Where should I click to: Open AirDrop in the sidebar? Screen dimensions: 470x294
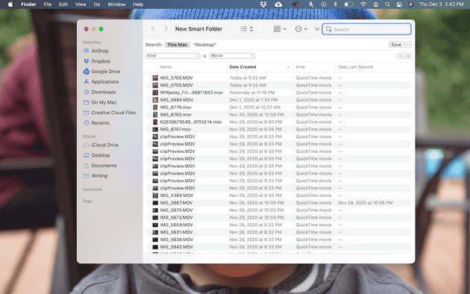point(96,51)
